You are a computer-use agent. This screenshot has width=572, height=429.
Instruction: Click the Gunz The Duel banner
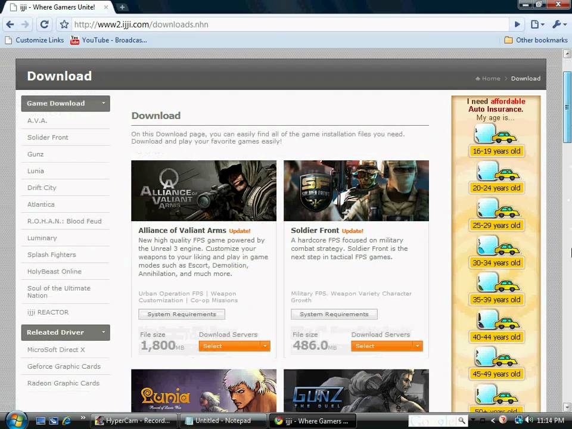[x=356, y=391]
